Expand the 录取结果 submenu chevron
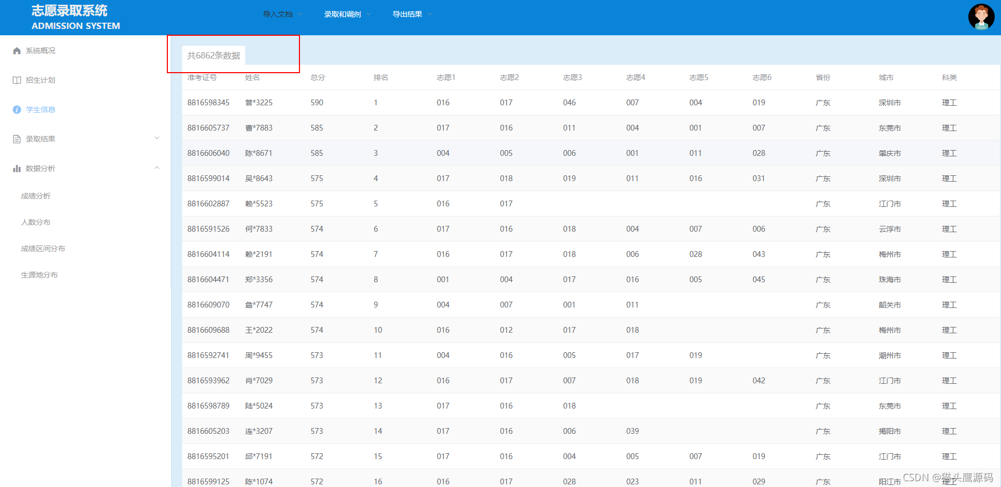Viewport: 1001px width, 487px height. click(x=157, y=138)
